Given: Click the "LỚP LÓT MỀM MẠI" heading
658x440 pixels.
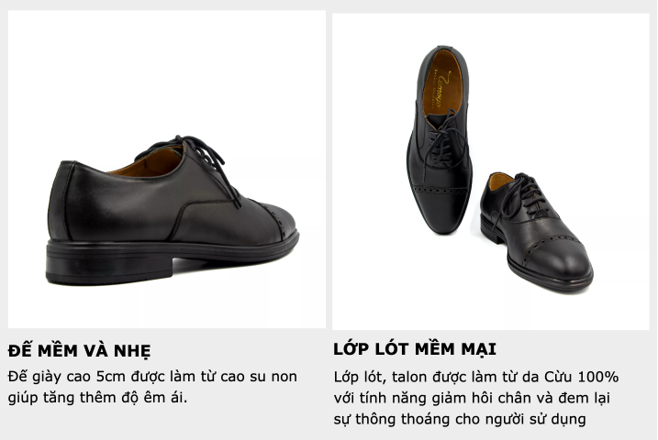Looking at the screenshot, I should click(x=415, y=348).
